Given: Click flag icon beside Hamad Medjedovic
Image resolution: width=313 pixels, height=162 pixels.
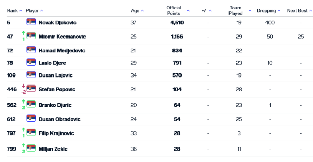Looking at the screenshot, I should click(31, 50).
